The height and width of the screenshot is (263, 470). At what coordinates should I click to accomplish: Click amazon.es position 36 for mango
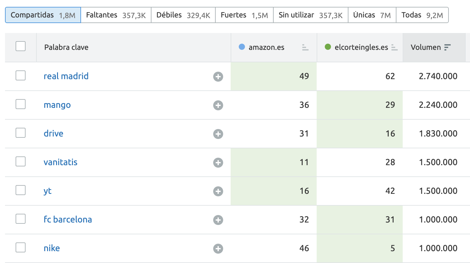click(x=304, y=105)
